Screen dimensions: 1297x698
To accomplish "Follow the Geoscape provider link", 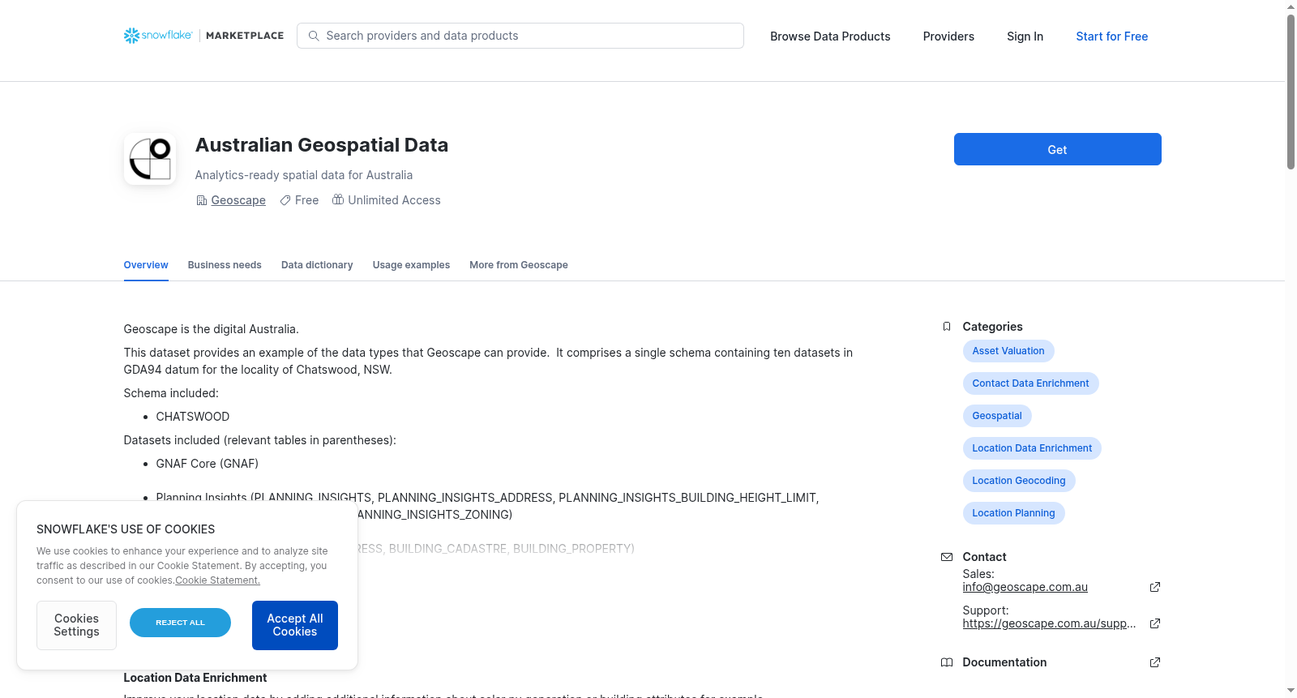I will [x=238, y=200].
